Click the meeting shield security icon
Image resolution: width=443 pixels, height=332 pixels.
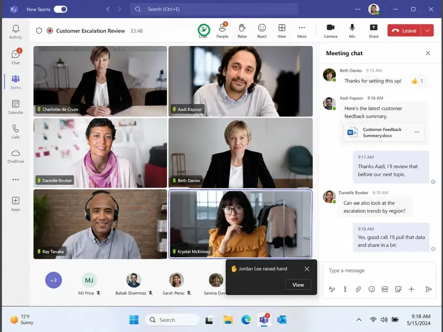click(x=39, y=31)
